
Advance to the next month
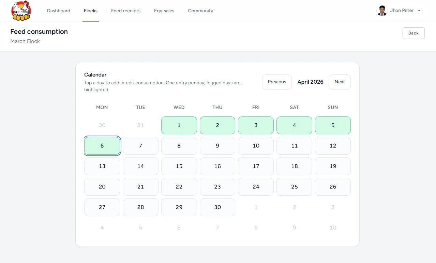tap(339, 82)
